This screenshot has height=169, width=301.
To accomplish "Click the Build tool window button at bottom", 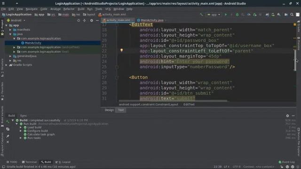I will (x=46, y=162).
